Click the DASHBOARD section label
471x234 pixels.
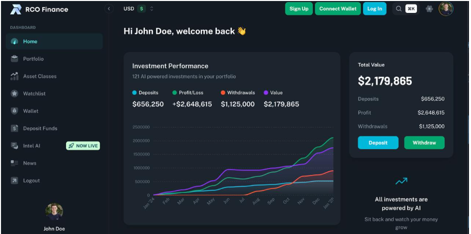(23, 27)
